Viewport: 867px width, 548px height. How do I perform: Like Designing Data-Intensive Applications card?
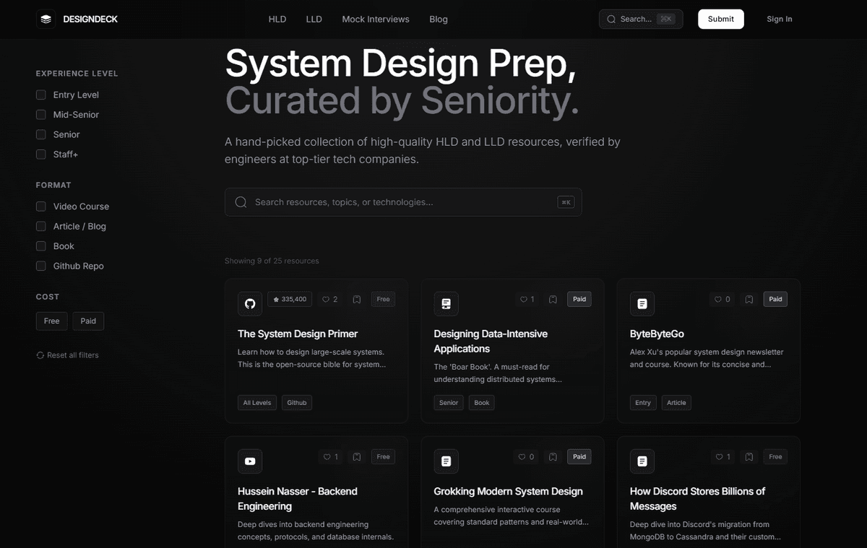tap(527, 299)
